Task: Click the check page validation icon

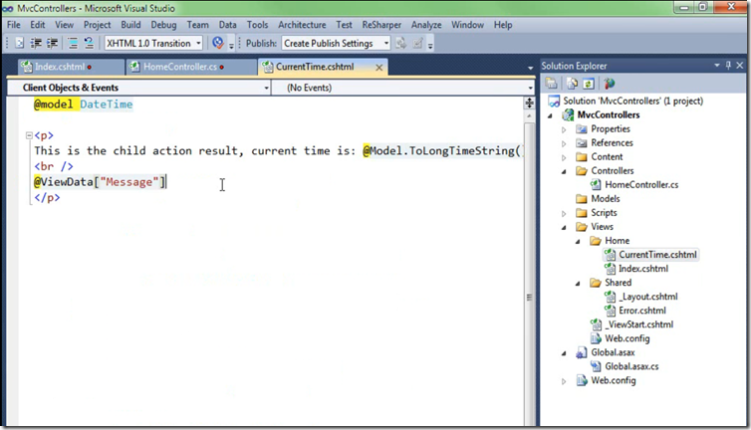Action: [218, 43]
